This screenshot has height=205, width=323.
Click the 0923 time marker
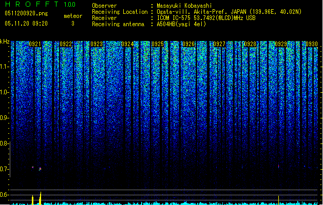click(97, 44)
